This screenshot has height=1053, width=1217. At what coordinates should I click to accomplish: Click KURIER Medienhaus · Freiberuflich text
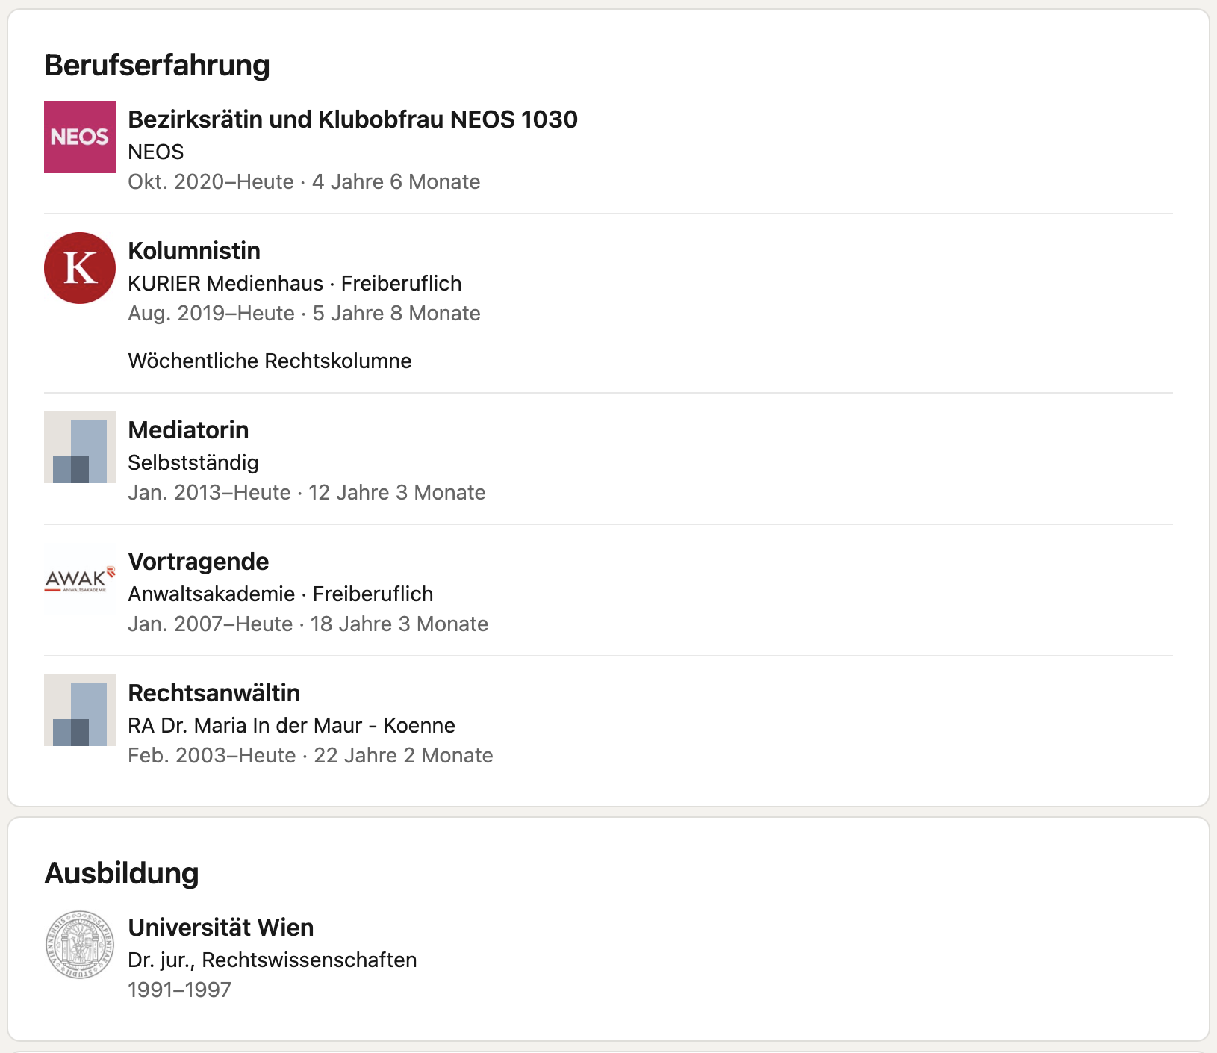[294, 283]
